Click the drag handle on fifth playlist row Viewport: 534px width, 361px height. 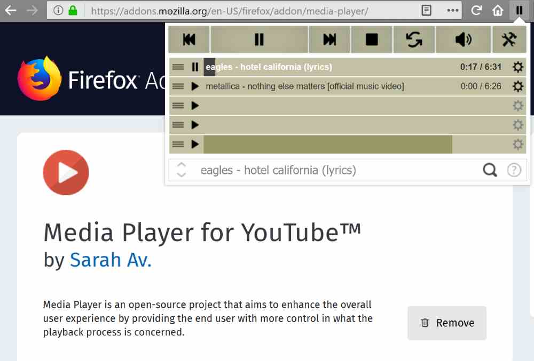pos(178,145)
